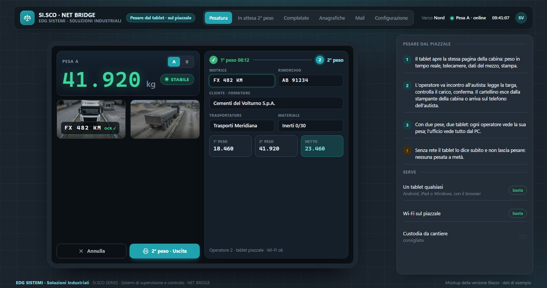The image size is (547, 288).
Task: Click the SI.SCO scale logo icon
Action: [27, 18]
